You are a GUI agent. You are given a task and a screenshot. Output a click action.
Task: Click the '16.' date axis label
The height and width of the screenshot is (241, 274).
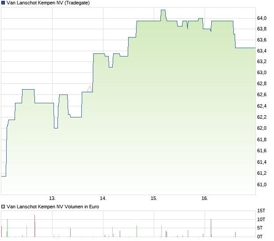[205, 199]
